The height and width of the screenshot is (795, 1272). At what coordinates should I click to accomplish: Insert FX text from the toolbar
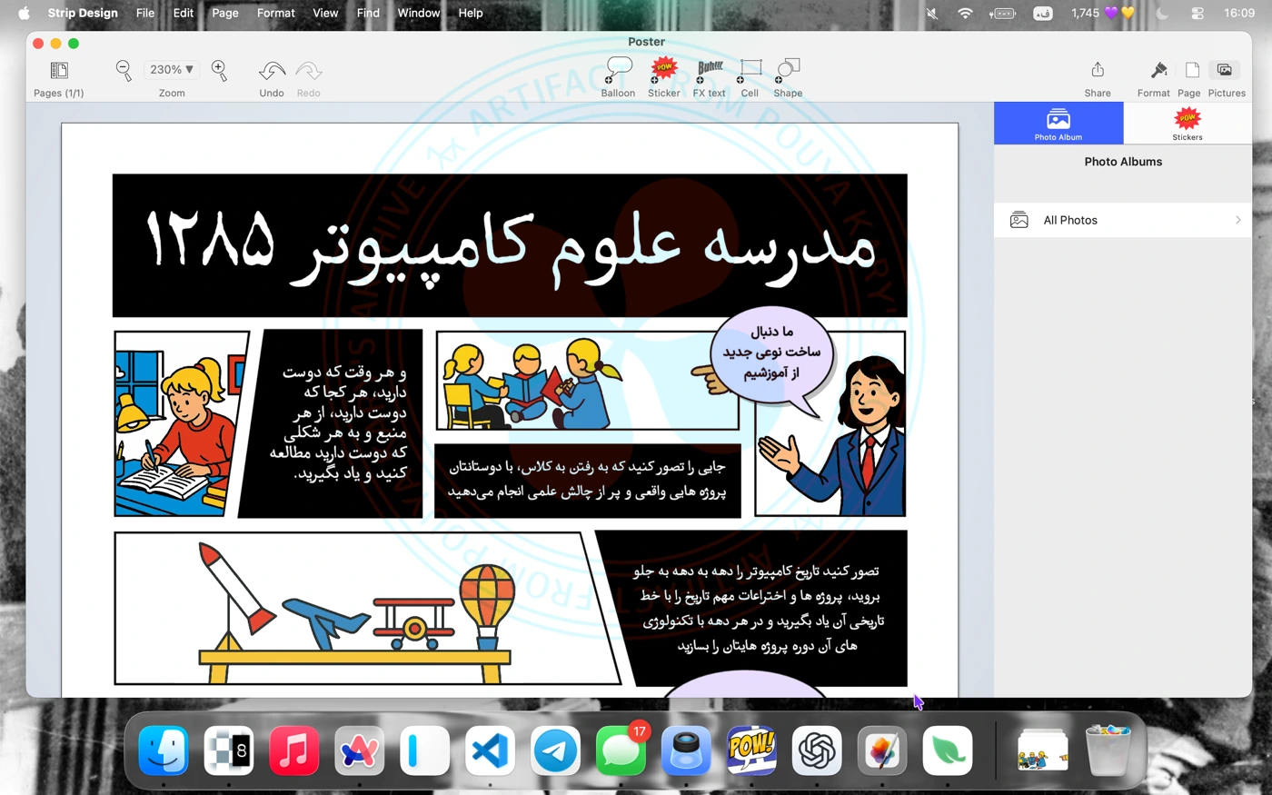click(x=709, y=71)
